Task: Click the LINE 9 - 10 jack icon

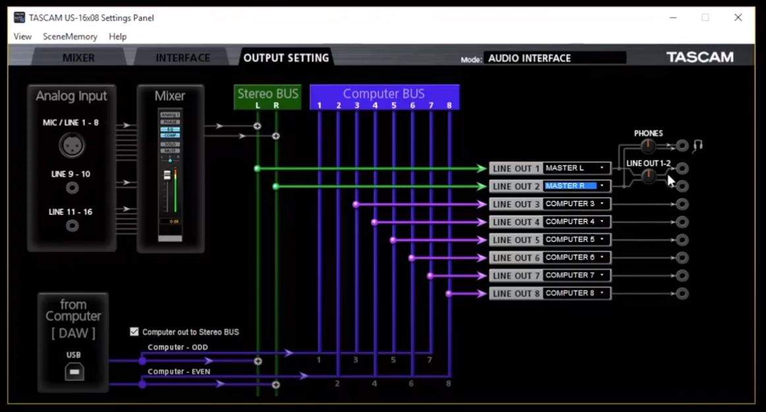Action: (73, 188)
